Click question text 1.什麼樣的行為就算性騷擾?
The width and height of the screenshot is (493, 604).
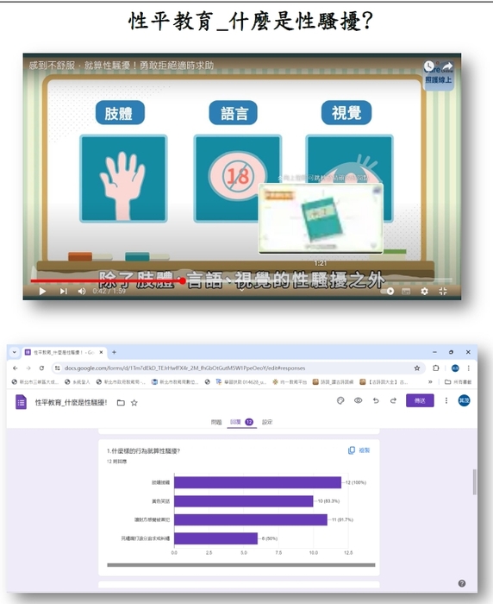pyautogui.click(x=144, y=450)
